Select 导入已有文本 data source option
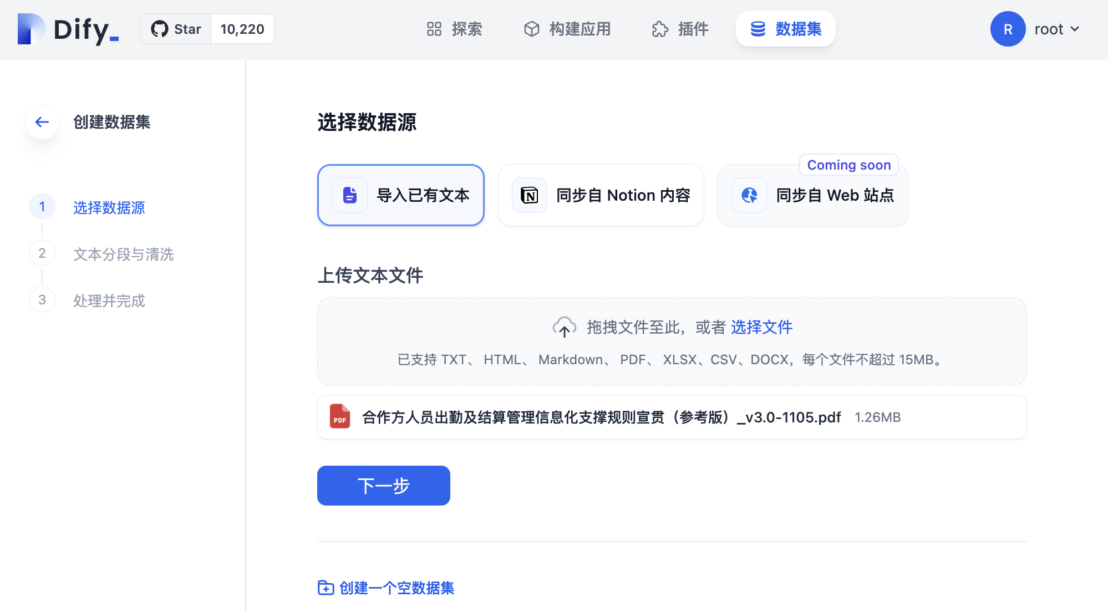1108x612 pixels. 400,195
